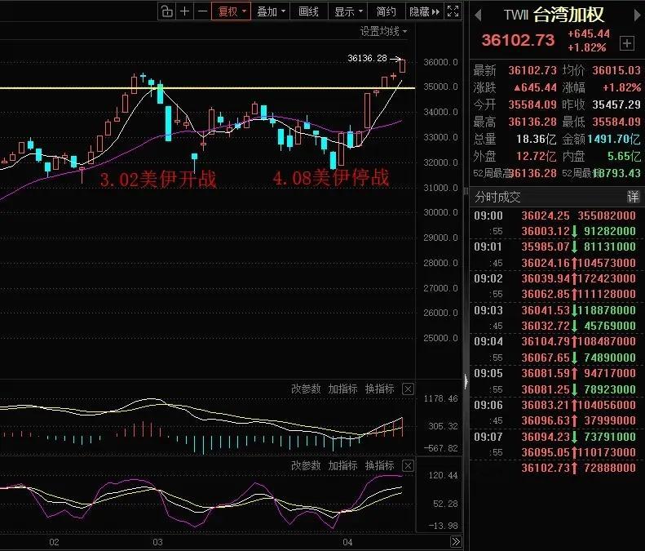Click the latest candlestick near 36136.28
Image resolution: width=645 pixels, height=551 pixels.
pyautogui.click(x=402, y=66)
